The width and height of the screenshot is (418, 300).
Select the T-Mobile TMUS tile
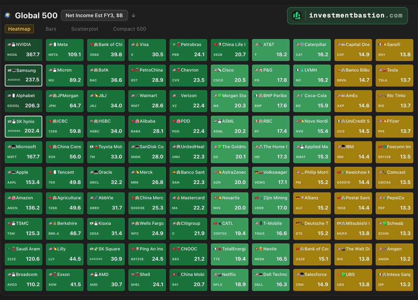click(271, 229)
